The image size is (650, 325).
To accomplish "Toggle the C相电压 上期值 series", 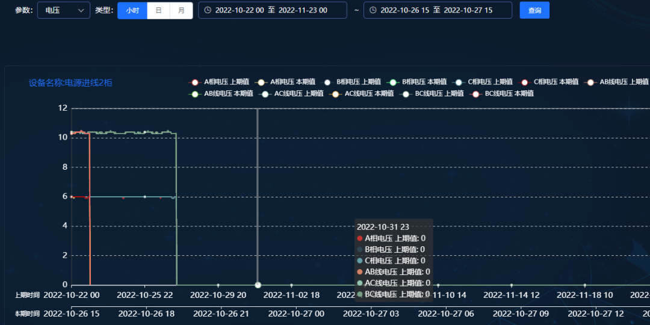I will [x=484, y=82].
